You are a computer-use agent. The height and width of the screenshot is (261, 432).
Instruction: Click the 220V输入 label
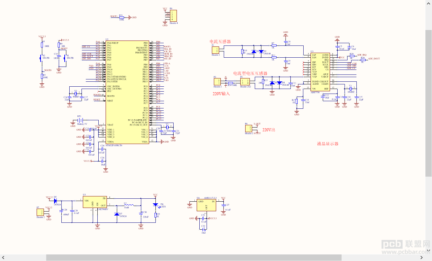pos(221,94)
